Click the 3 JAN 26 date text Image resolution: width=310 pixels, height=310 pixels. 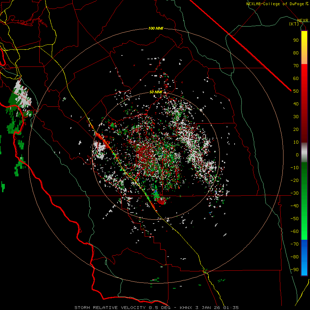207,308
